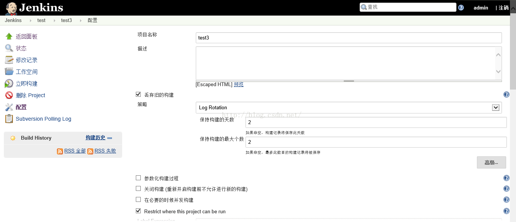Open breadcrumb arrow after test
Viewport: 516px width, 222px height.
tap(54, 20)
